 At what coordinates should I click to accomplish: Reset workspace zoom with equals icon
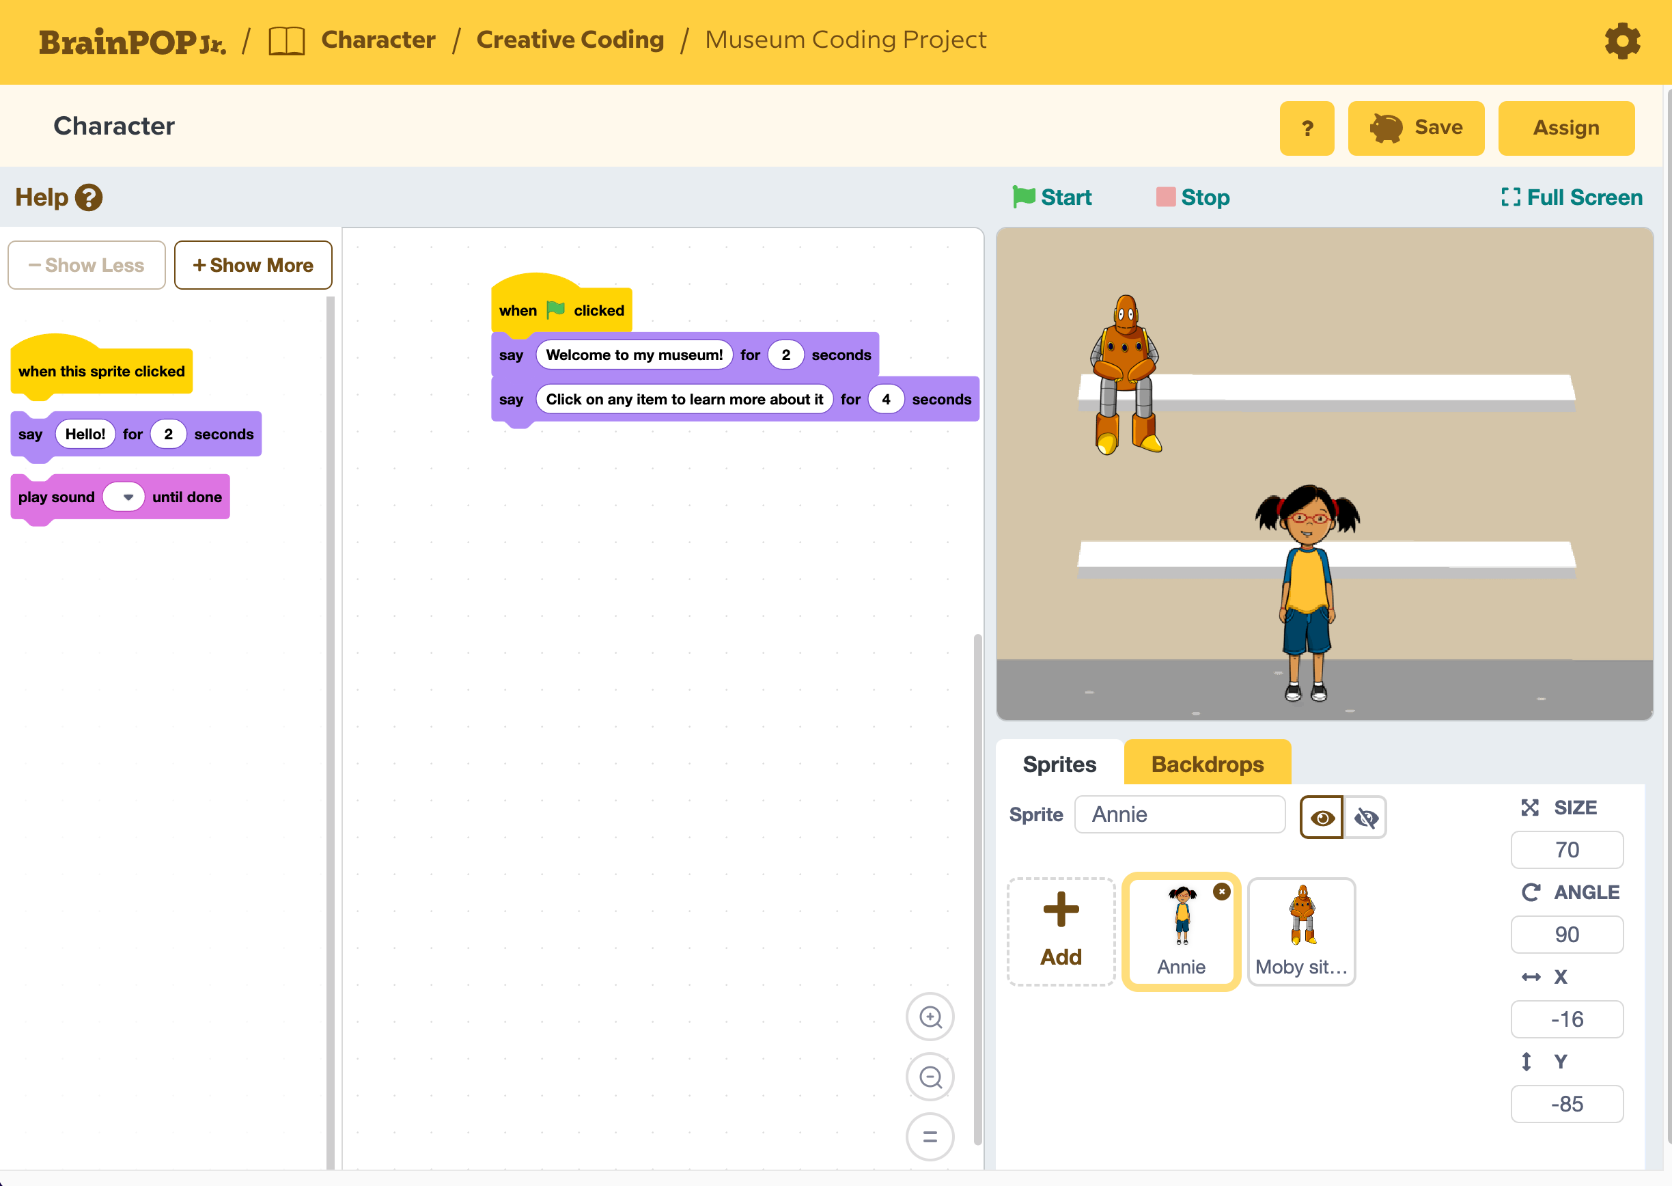[x=930, y=1136]
